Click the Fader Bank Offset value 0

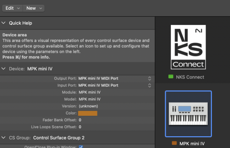(x=80, y=120)
